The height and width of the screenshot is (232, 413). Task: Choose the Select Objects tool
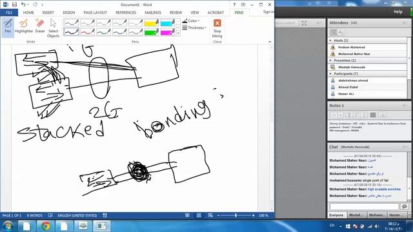coord(53,28)
